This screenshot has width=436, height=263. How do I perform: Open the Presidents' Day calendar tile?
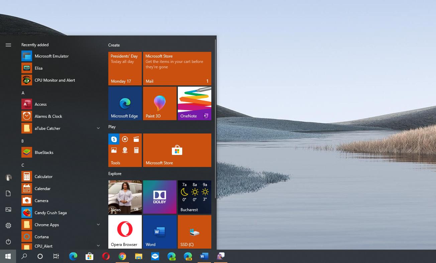(x=125, y=69)
